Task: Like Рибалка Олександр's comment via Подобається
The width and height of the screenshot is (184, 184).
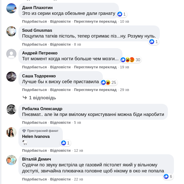Action: (x=34, y=122)
